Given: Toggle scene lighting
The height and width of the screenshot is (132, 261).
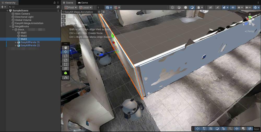Looking at the screenshot, I should pyautogui.click(x=217, y=8).
